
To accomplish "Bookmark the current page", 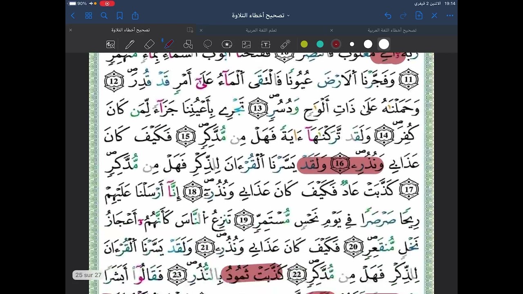I will 120,16.
